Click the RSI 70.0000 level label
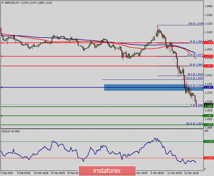This screenshot has width=214, height=176. coord(209,141)
